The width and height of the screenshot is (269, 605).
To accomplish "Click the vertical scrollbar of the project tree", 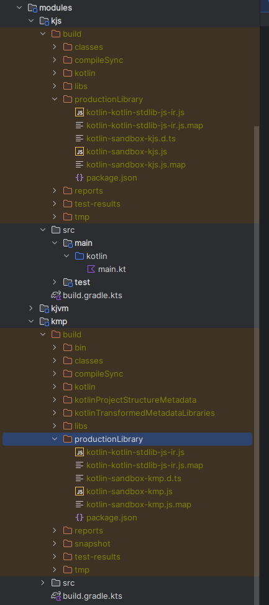I will (257, 293).
